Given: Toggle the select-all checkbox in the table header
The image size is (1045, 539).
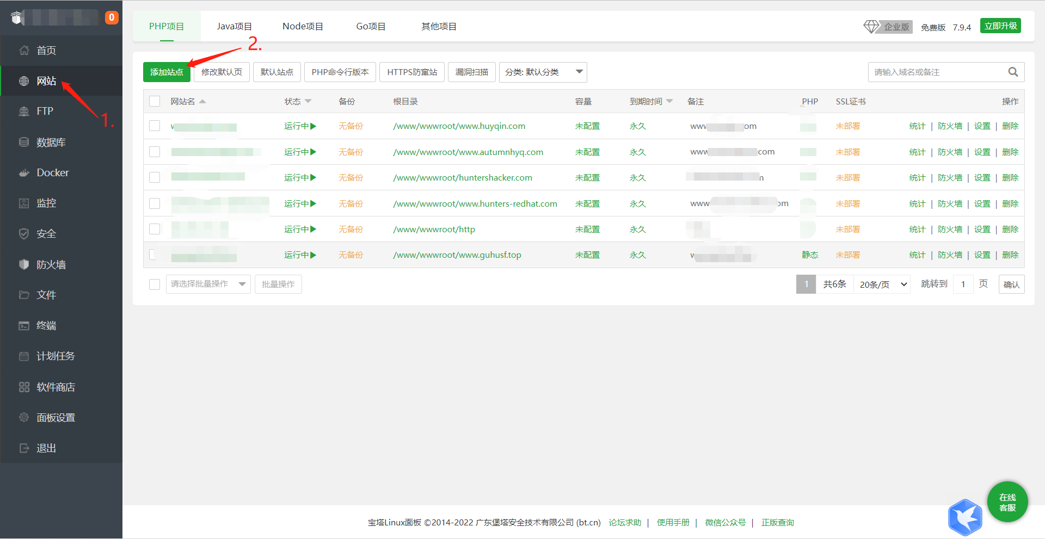Looking at the screenshot, I should [155, 102].
